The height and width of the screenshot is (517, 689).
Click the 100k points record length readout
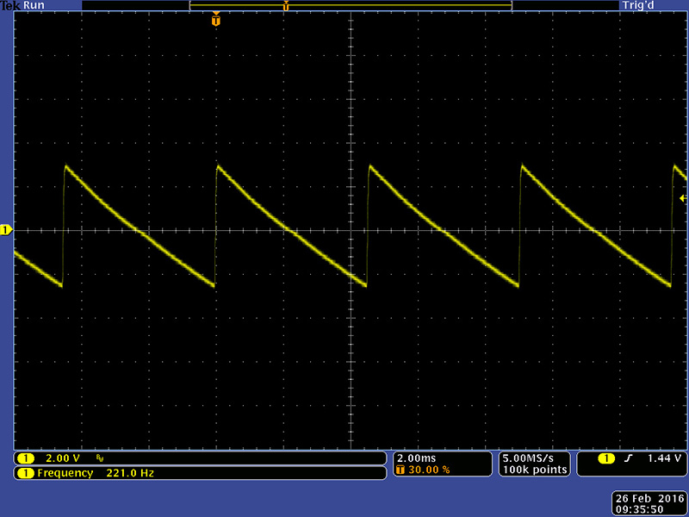click(x=535, y=470)
